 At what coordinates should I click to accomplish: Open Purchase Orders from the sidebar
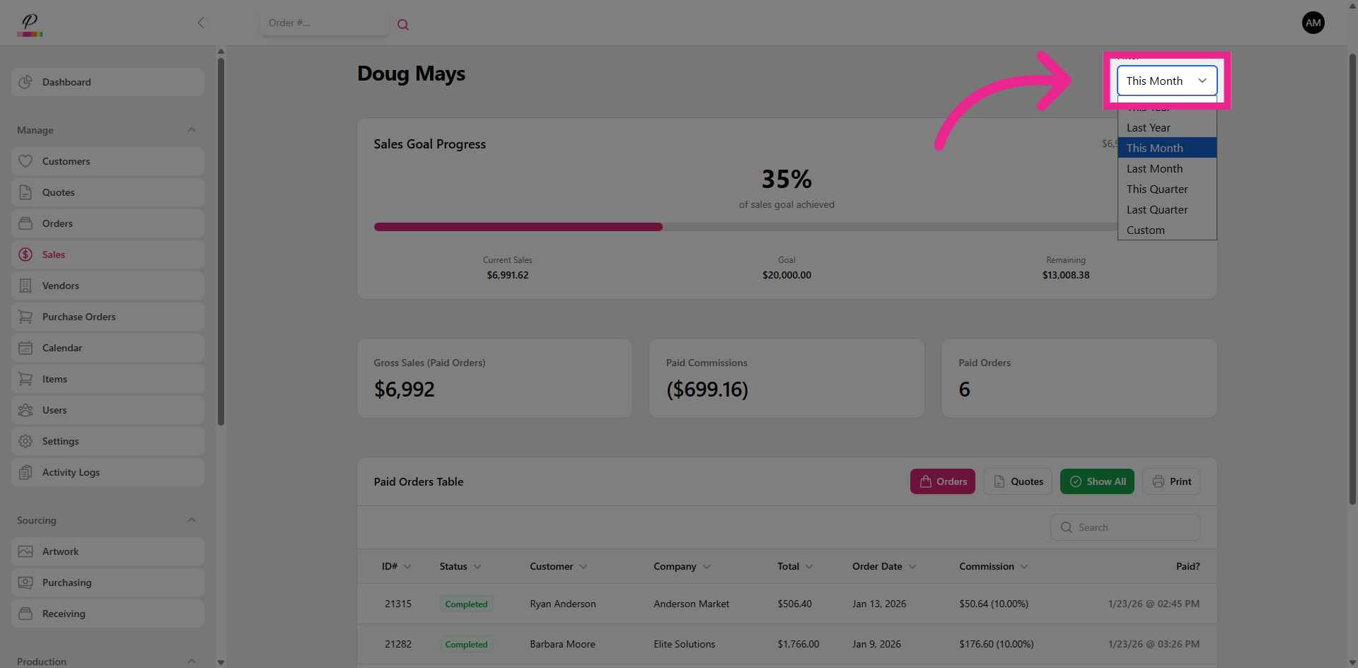pos(108,317)
